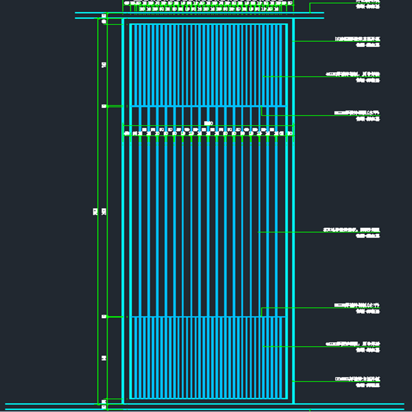Select the second annotation text pointing to upper frame

coord(358,42)
